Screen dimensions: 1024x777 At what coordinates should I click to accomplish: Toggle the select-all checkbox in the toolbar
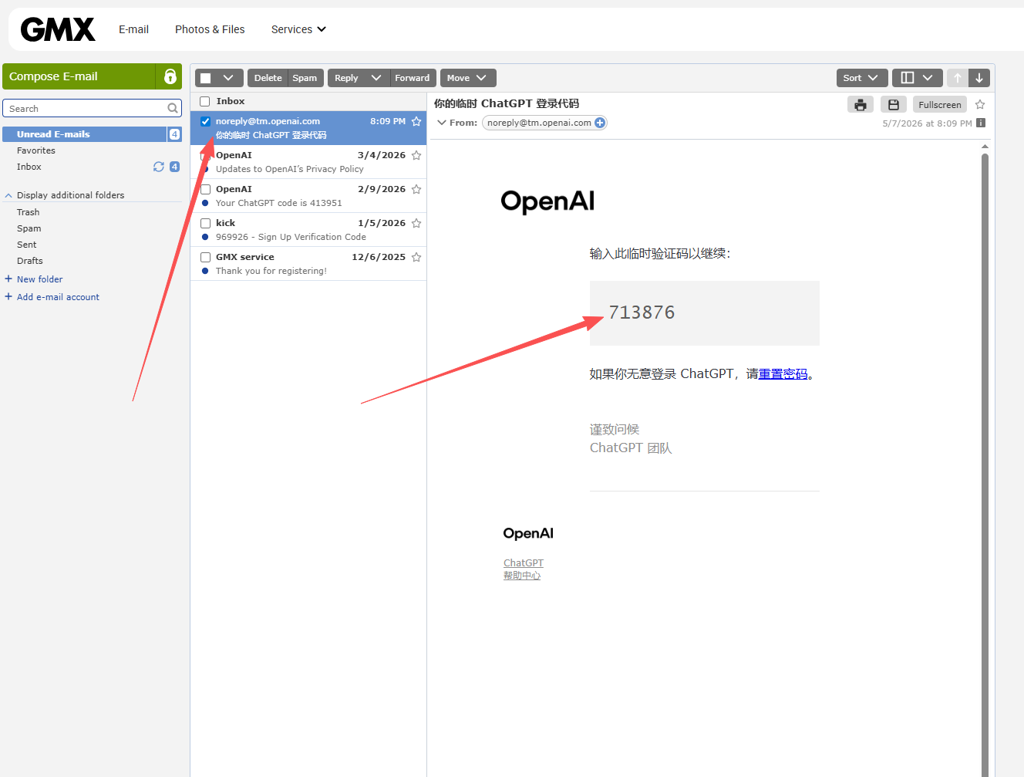205,78
